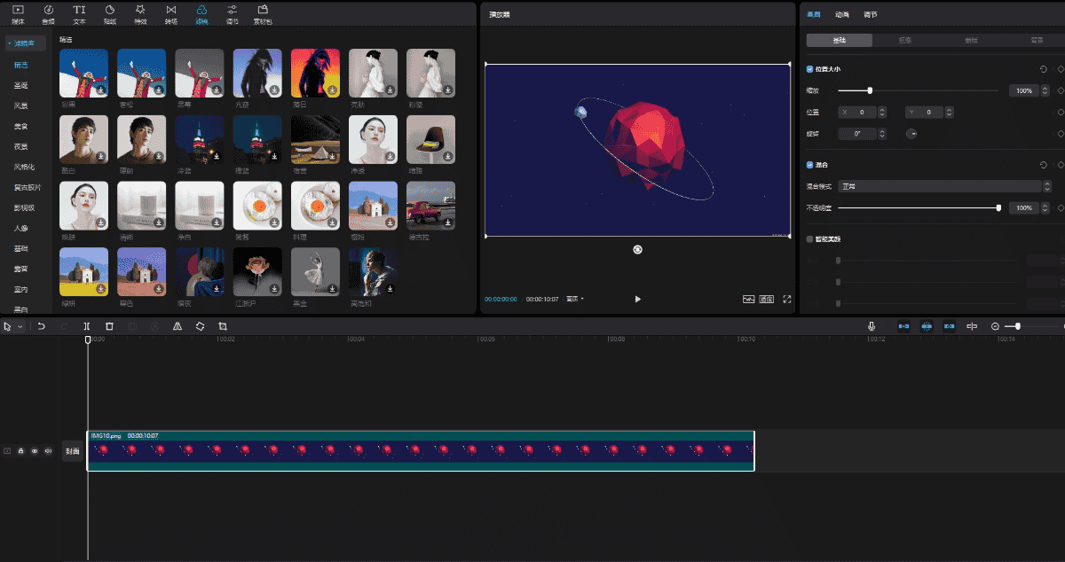Delete the selected clip with trash icon
Image resolution: width=1065 pixels, height=562 pixels.
coord(109,327)
